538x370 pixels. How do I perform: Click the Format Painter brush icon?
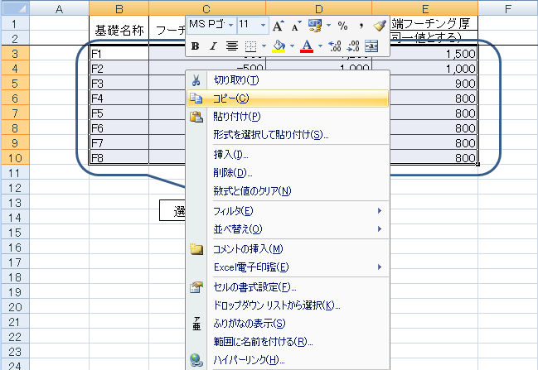click(x=380, y=26)
